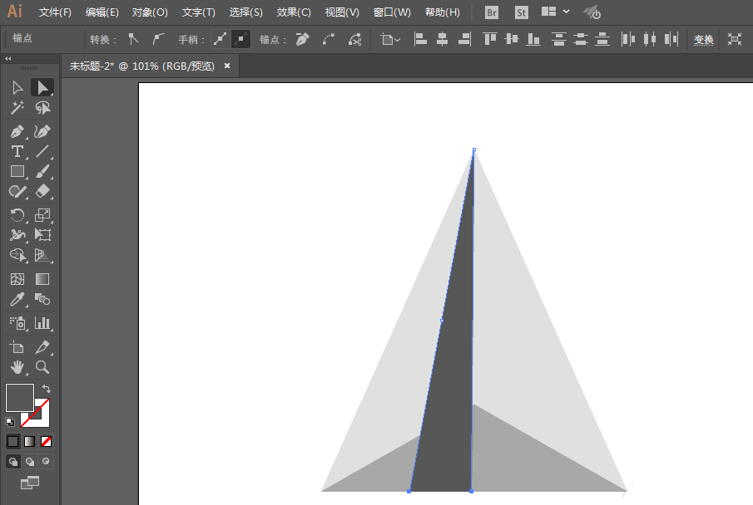The image size is (753, 505).
Task: Switch to the 未标题-2* document tab
Action: [142, 66]
